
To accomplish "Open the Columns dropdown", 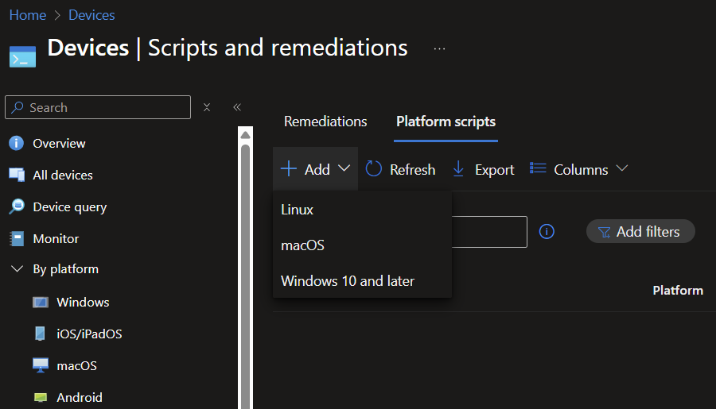I will [579, 169].
